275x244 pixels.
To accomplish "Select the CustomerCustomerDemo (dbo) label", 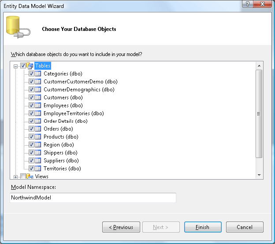I will point(81,82).
